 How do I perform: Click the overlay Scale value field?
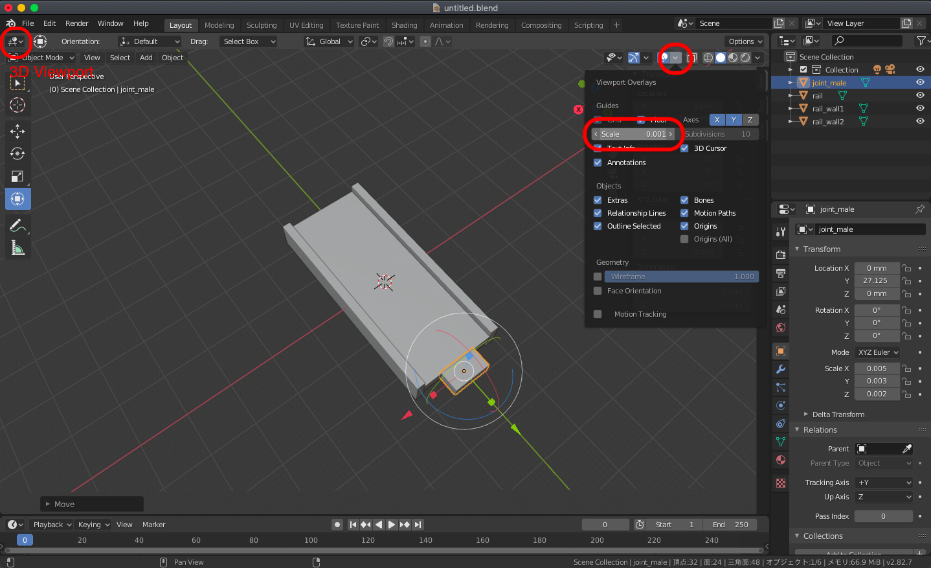coord(634,134)
